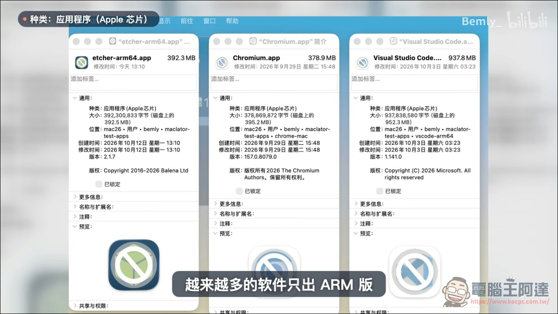Click version number 1.141.0
The width and height of the screenshot is (558, 314).
point(393,157)
